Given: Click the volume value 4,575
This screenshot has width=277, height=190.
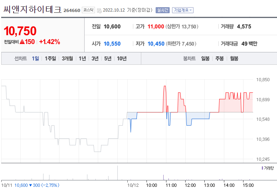Looking at the screenshot, I should click(244, 26).
